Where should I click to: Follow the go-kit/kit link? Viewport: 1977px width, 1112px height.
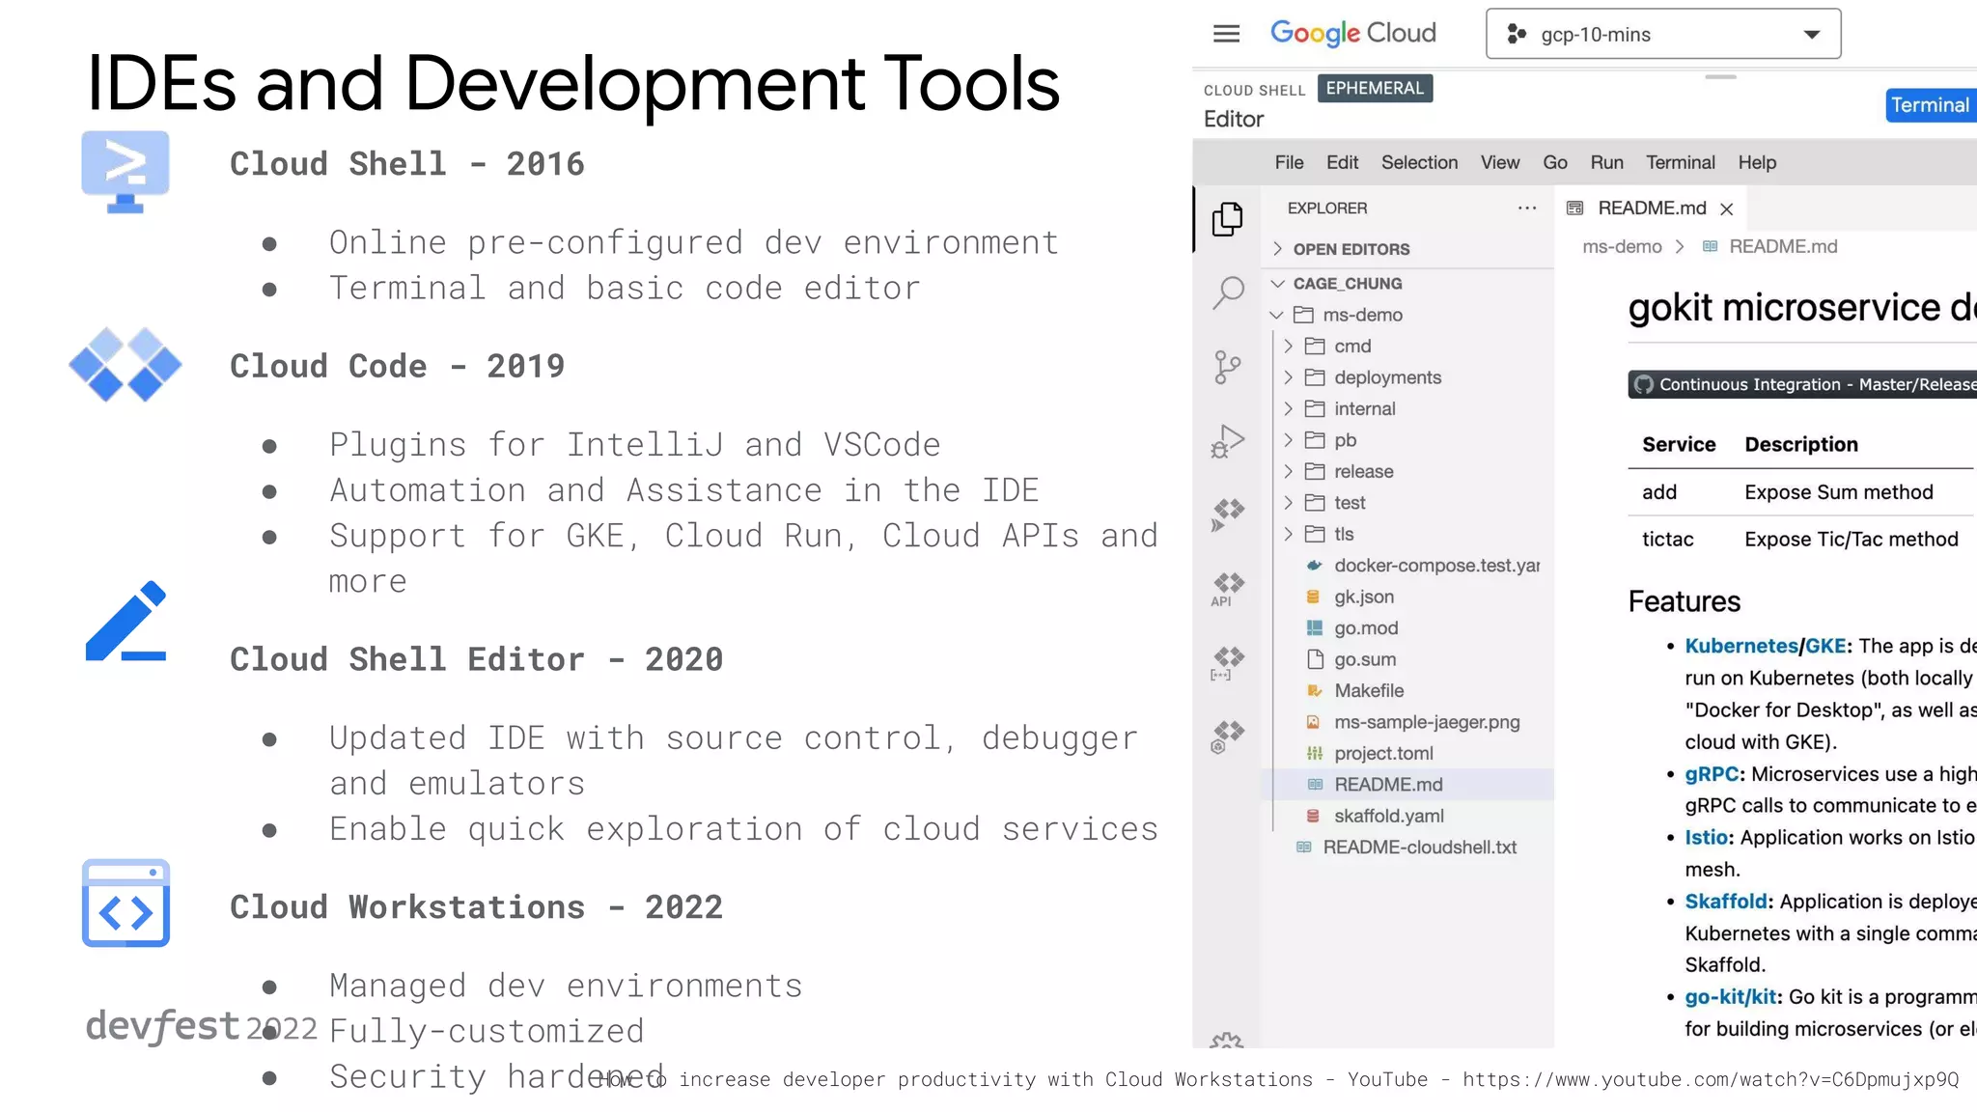(1731, 997)
